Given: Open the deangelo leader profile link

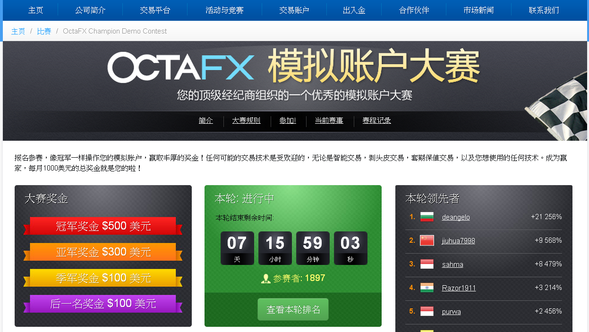Looking at the screenshot, I should click(456, 217).
